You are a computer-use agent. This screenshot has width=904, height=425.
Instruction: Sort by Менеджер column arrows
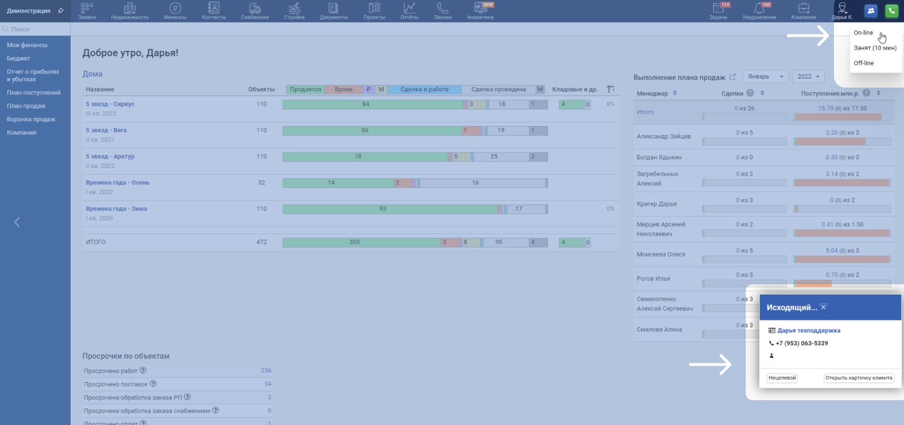click(x=675, y=93)
